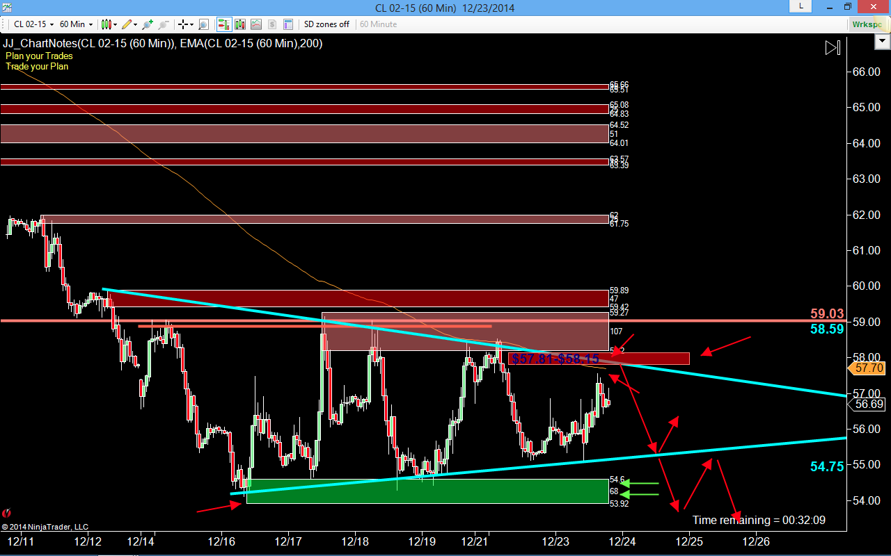The width and height of the screenshot is (891, 556).
Task: Open the CL 02-15 instrument dropdown
Action: (33, 24)
